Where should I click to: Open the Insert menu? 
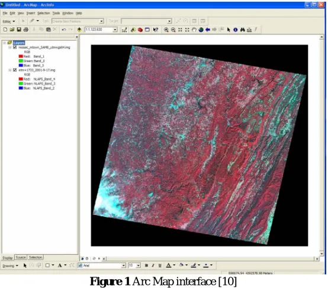(x=31, y=13)
